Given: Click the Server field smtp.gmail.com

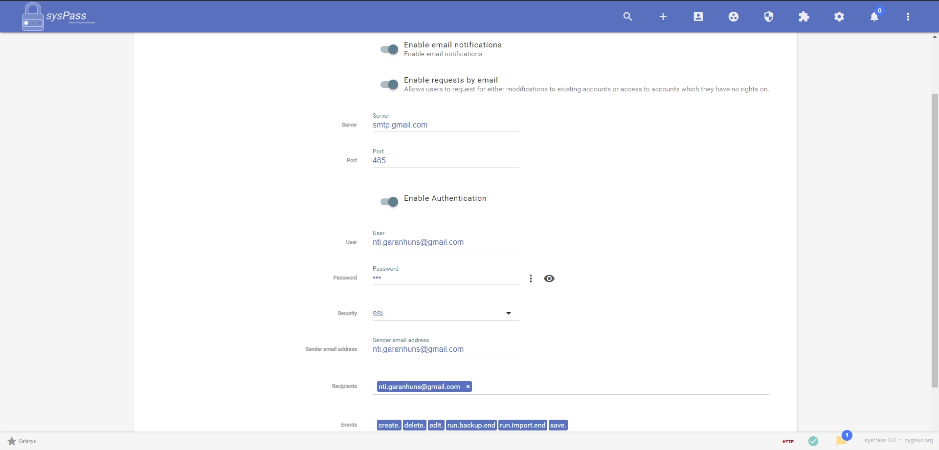Looking at the screenshot, I should point(446,125).
